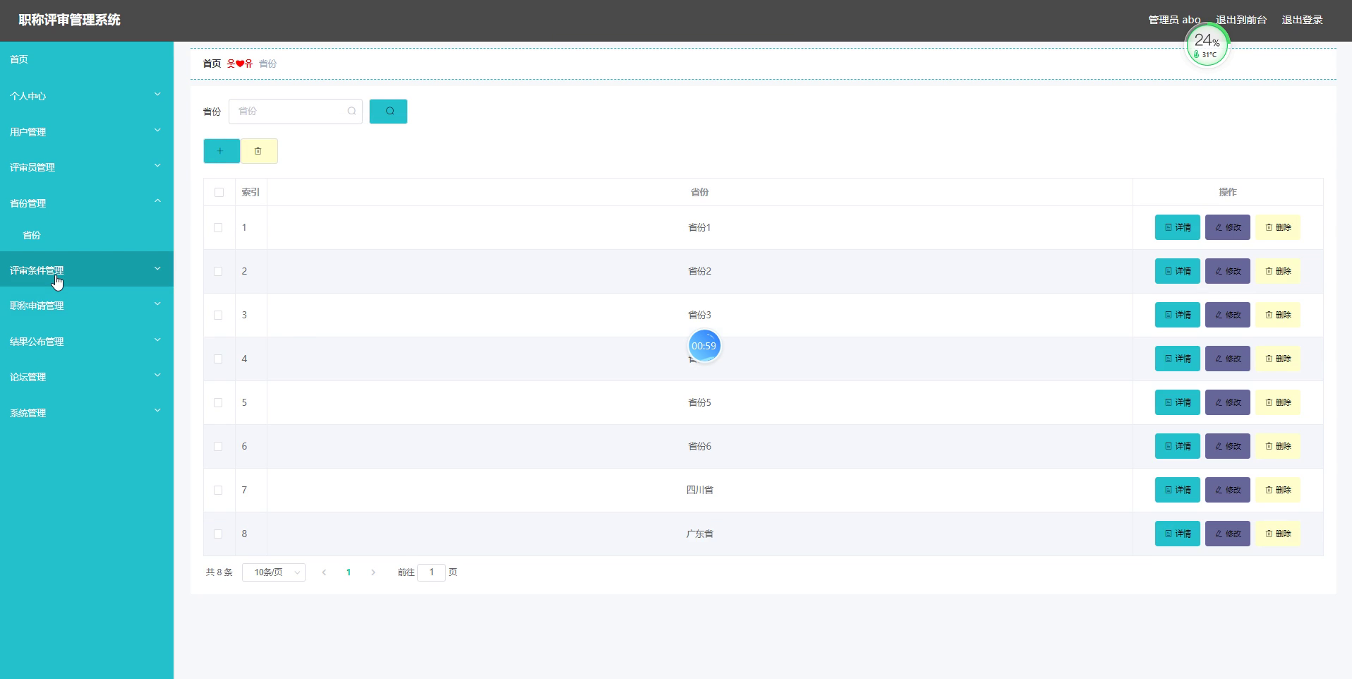This screenshot has width=1352, height=679.
Task: Open 详情 for index 4 row
Action: pyautogui.click(x=1177, y=359)
